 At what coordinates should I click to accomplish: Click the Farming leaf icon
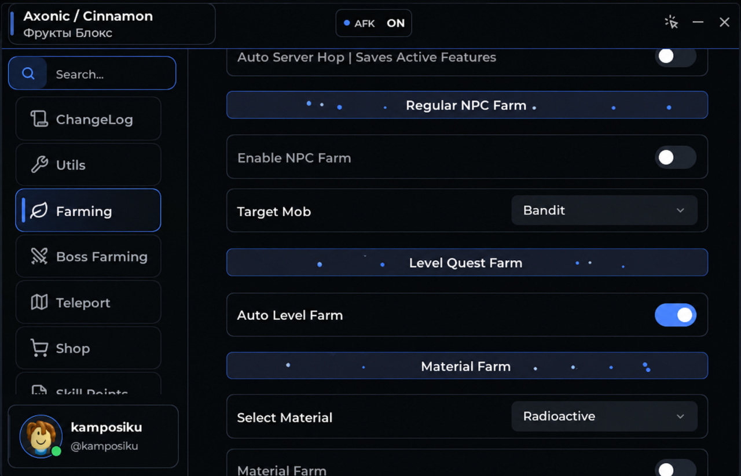(x=39, y=211)
